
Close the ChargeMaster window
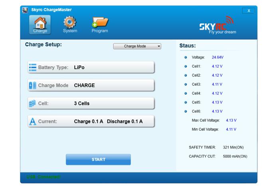(x=248, y=11)
